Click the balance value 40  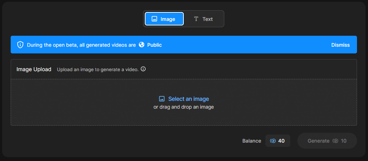pyautogui.click(x=281, y=141)
